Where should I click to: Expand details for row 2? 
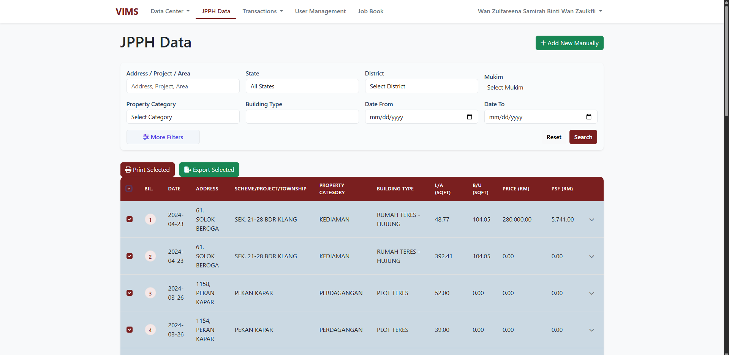click(591, 256)
